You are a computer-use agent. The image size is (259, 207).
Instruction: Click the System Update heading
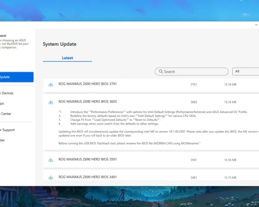[60, 44]
